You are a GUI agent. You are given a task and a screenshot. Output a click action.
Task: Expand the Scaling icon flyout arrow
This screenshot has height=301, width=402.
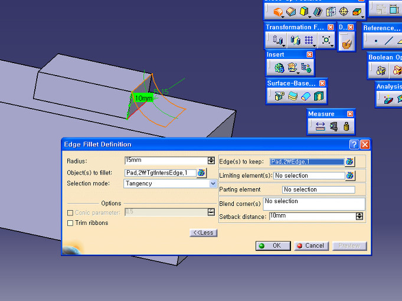tap(332, 46)
